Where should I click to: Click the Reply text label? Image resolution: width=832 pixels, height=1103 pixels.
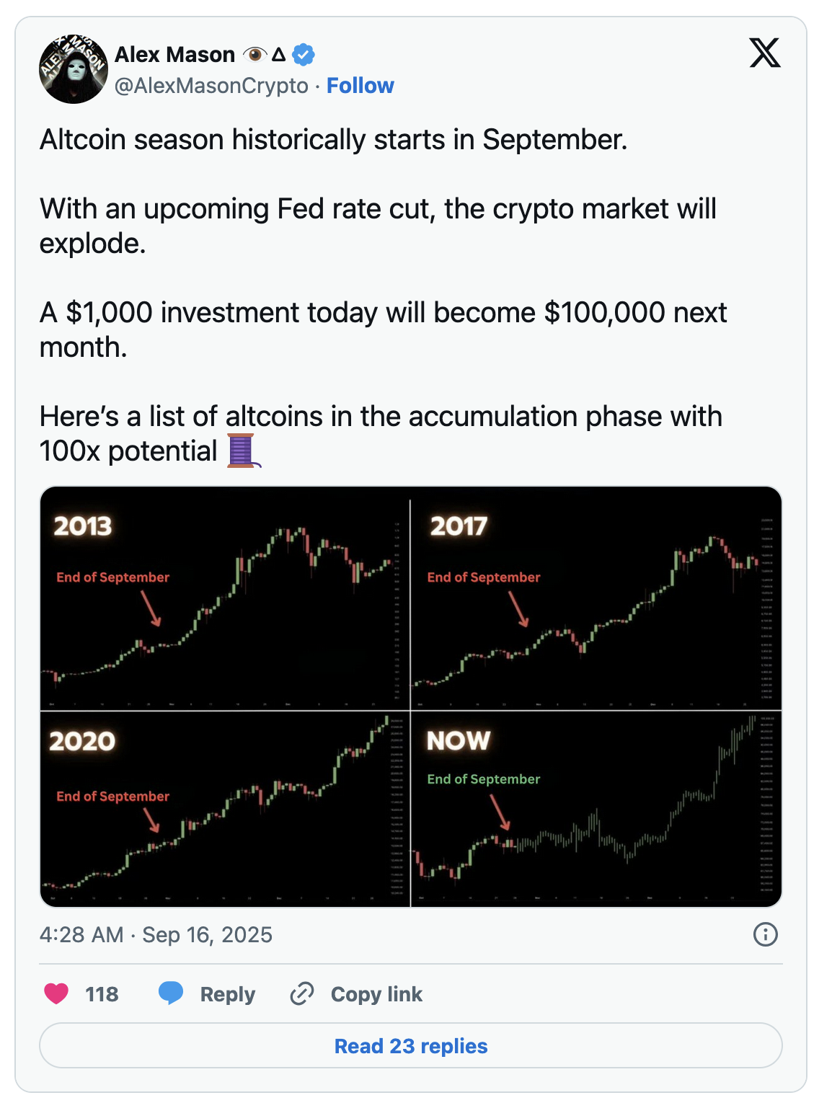[x=227, y=994]
